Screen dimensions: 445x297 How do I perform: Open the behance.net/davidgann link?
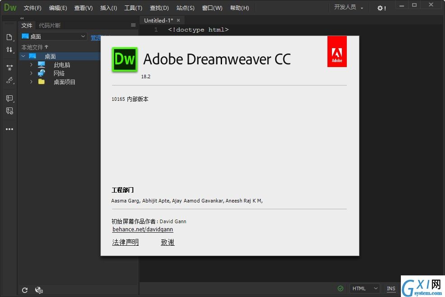(143, 229)
